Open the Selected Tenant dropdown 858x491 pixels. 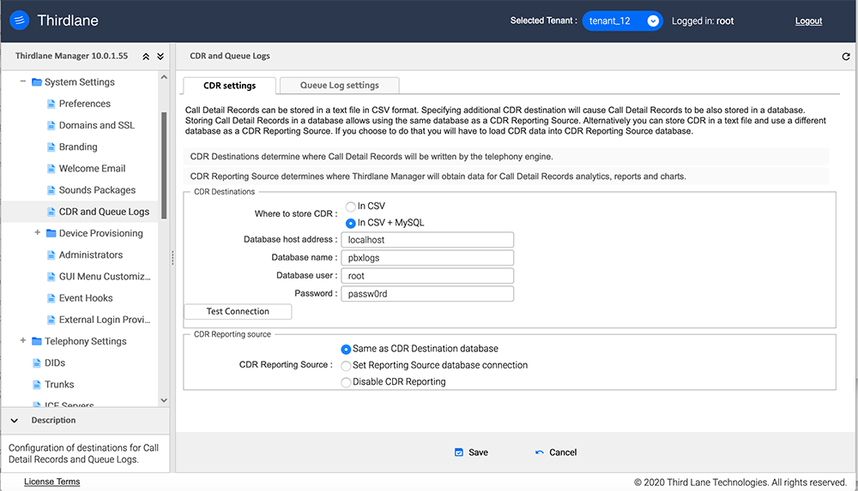point(623,21)
